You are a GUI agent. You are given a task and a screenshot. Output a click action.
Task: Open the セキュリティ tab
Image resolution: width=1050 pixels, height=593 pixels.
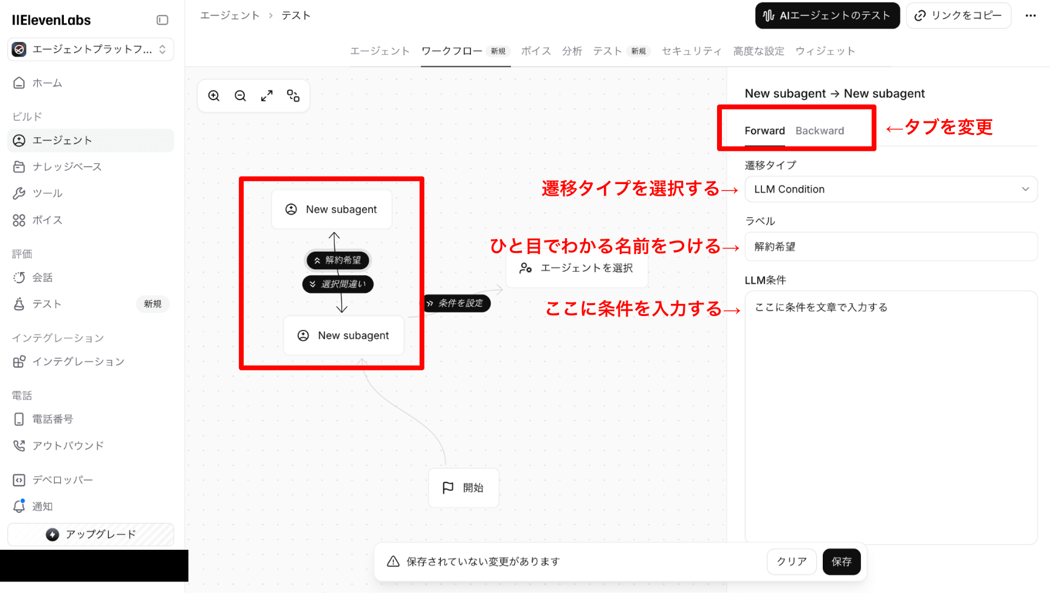click(x=691, y=51)
